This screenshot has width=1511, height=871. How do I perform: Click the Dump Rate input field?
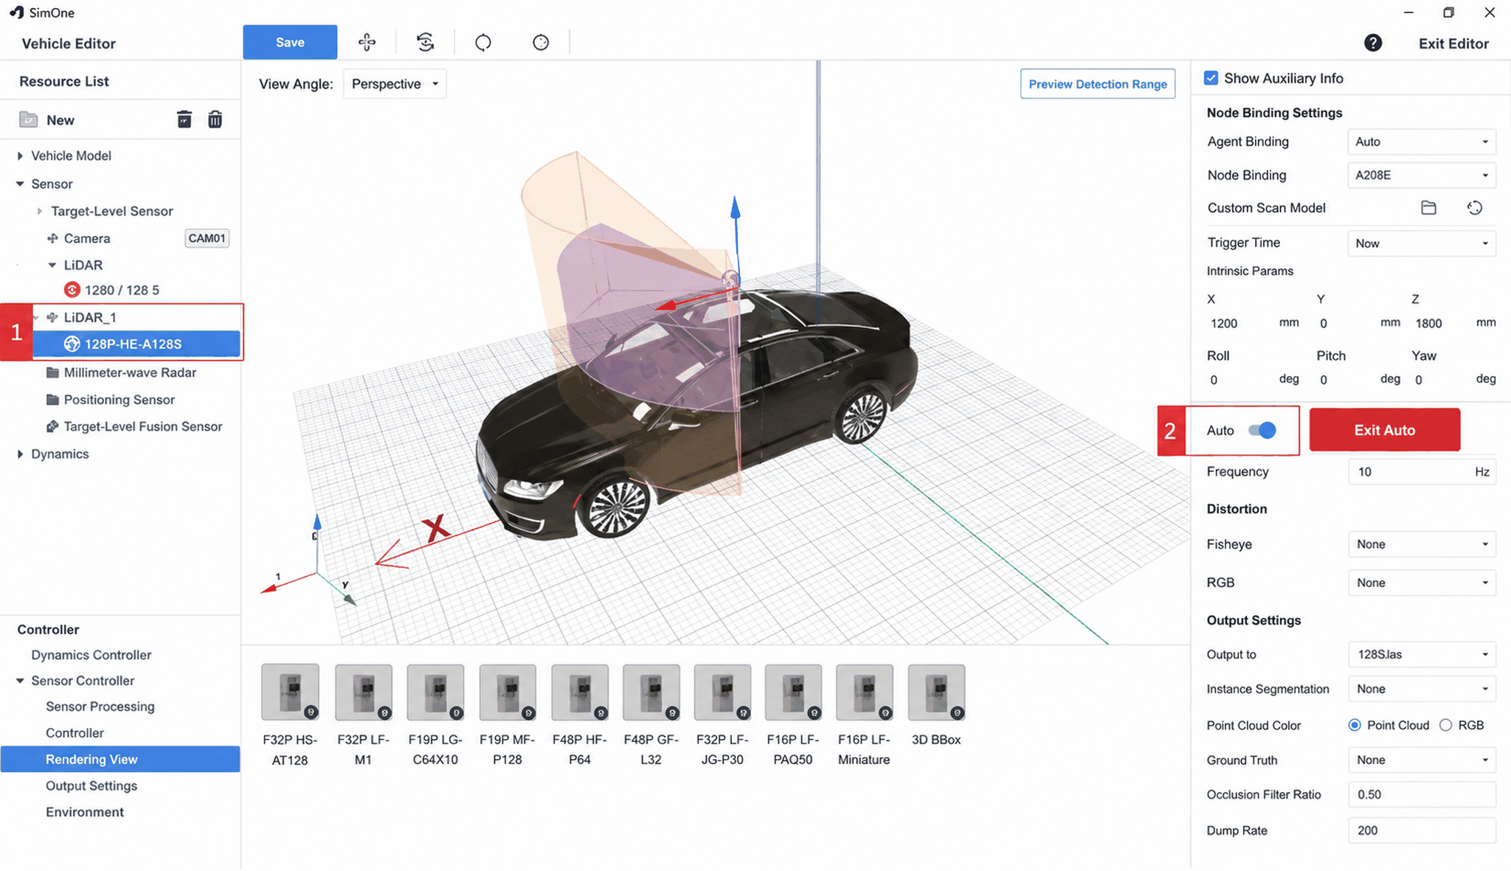(1422, 830)
